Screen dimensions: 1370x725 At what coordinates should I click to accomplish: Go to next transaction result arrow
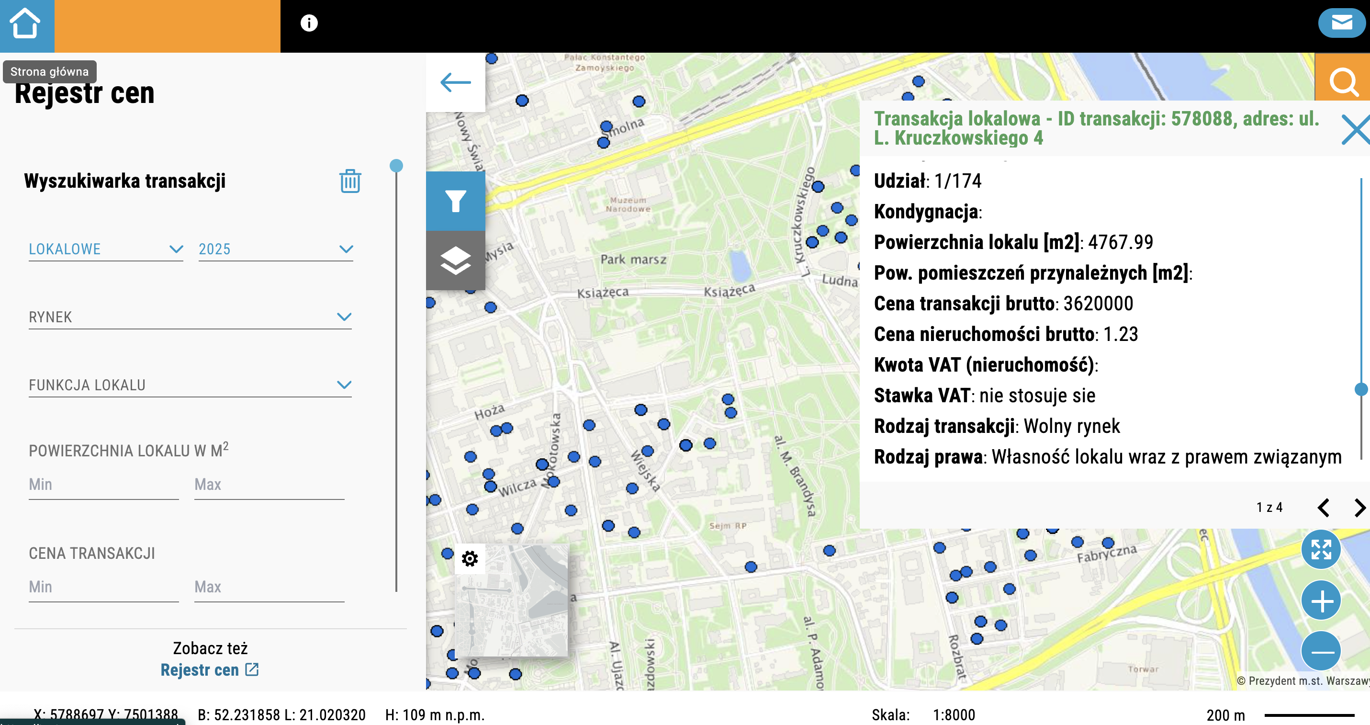tap(1359, 508)
